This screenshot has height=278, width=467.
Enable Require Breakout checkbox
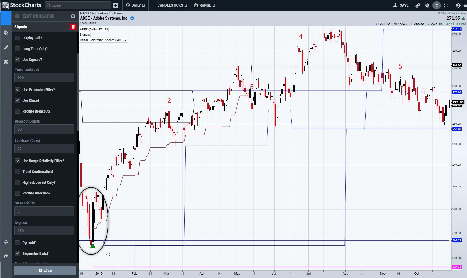18,111
